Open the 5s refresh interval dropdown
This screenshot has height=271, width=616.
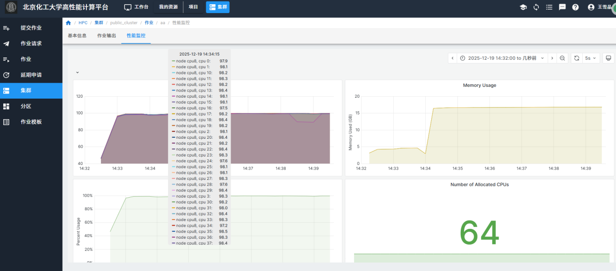(591, 58)
